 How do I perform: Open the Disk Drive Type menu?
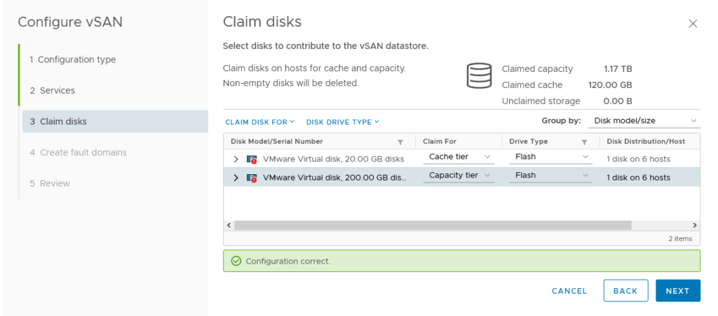[342, 122]
